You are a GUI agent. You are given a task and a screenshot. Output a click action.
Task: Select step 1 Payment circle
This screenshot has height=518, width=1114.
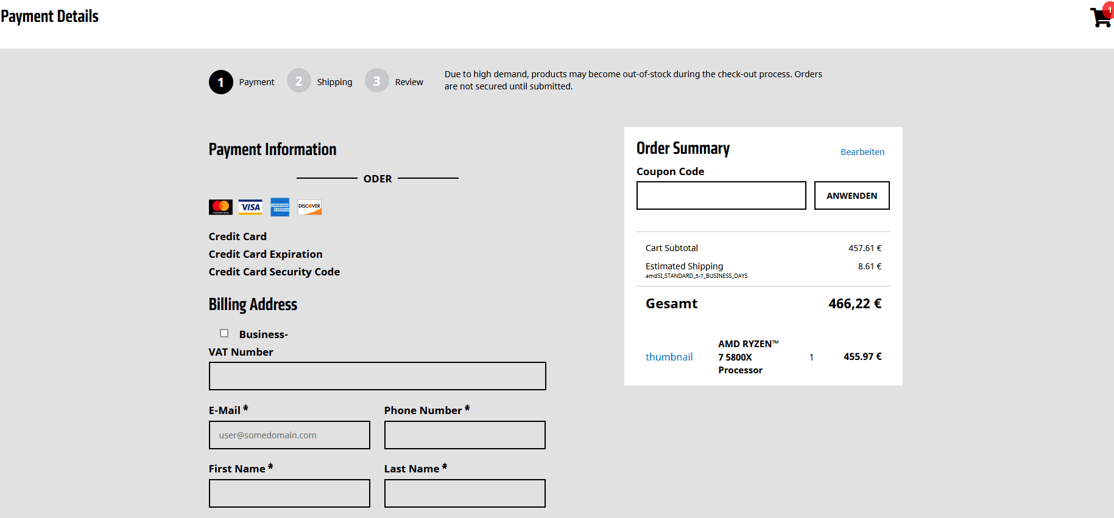click(x=220, y=82)
